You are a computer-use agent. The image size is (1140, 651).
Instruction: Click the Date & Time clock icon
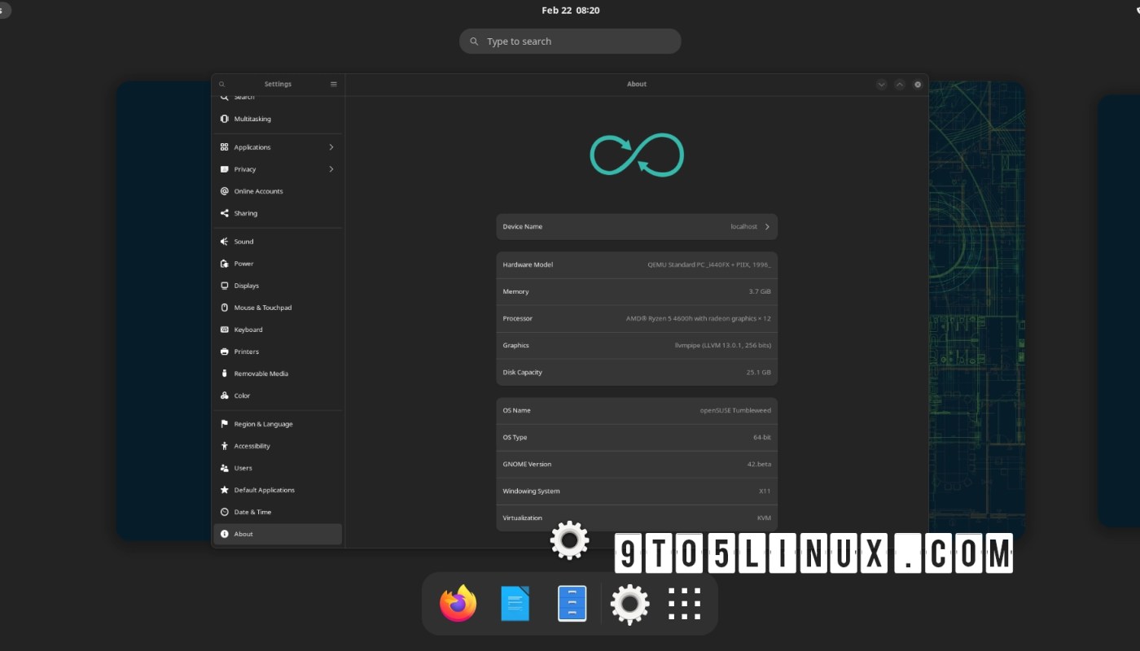click(225, 512)
